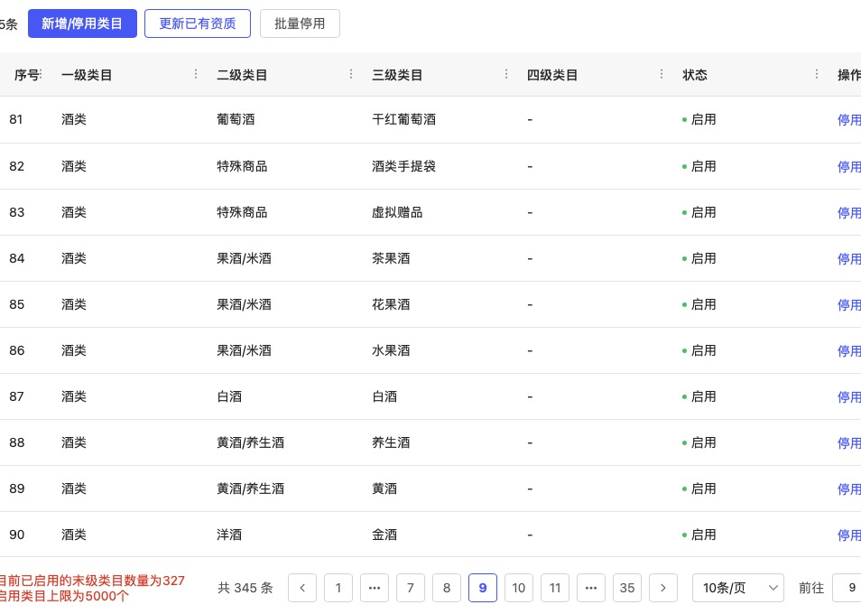Open column menu for 序号 header
Viewport: 861px width, 614px height.
point(41,75)
